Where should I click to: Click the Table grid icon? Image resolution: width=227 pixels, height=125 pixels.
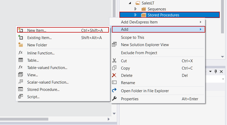(21, 60)
